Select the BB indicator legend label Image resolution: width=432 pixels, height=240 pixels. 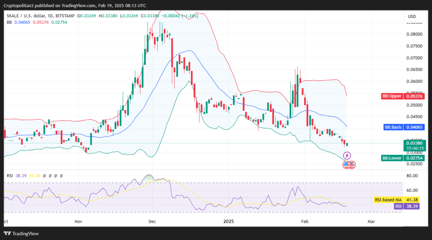pos(9,22)
